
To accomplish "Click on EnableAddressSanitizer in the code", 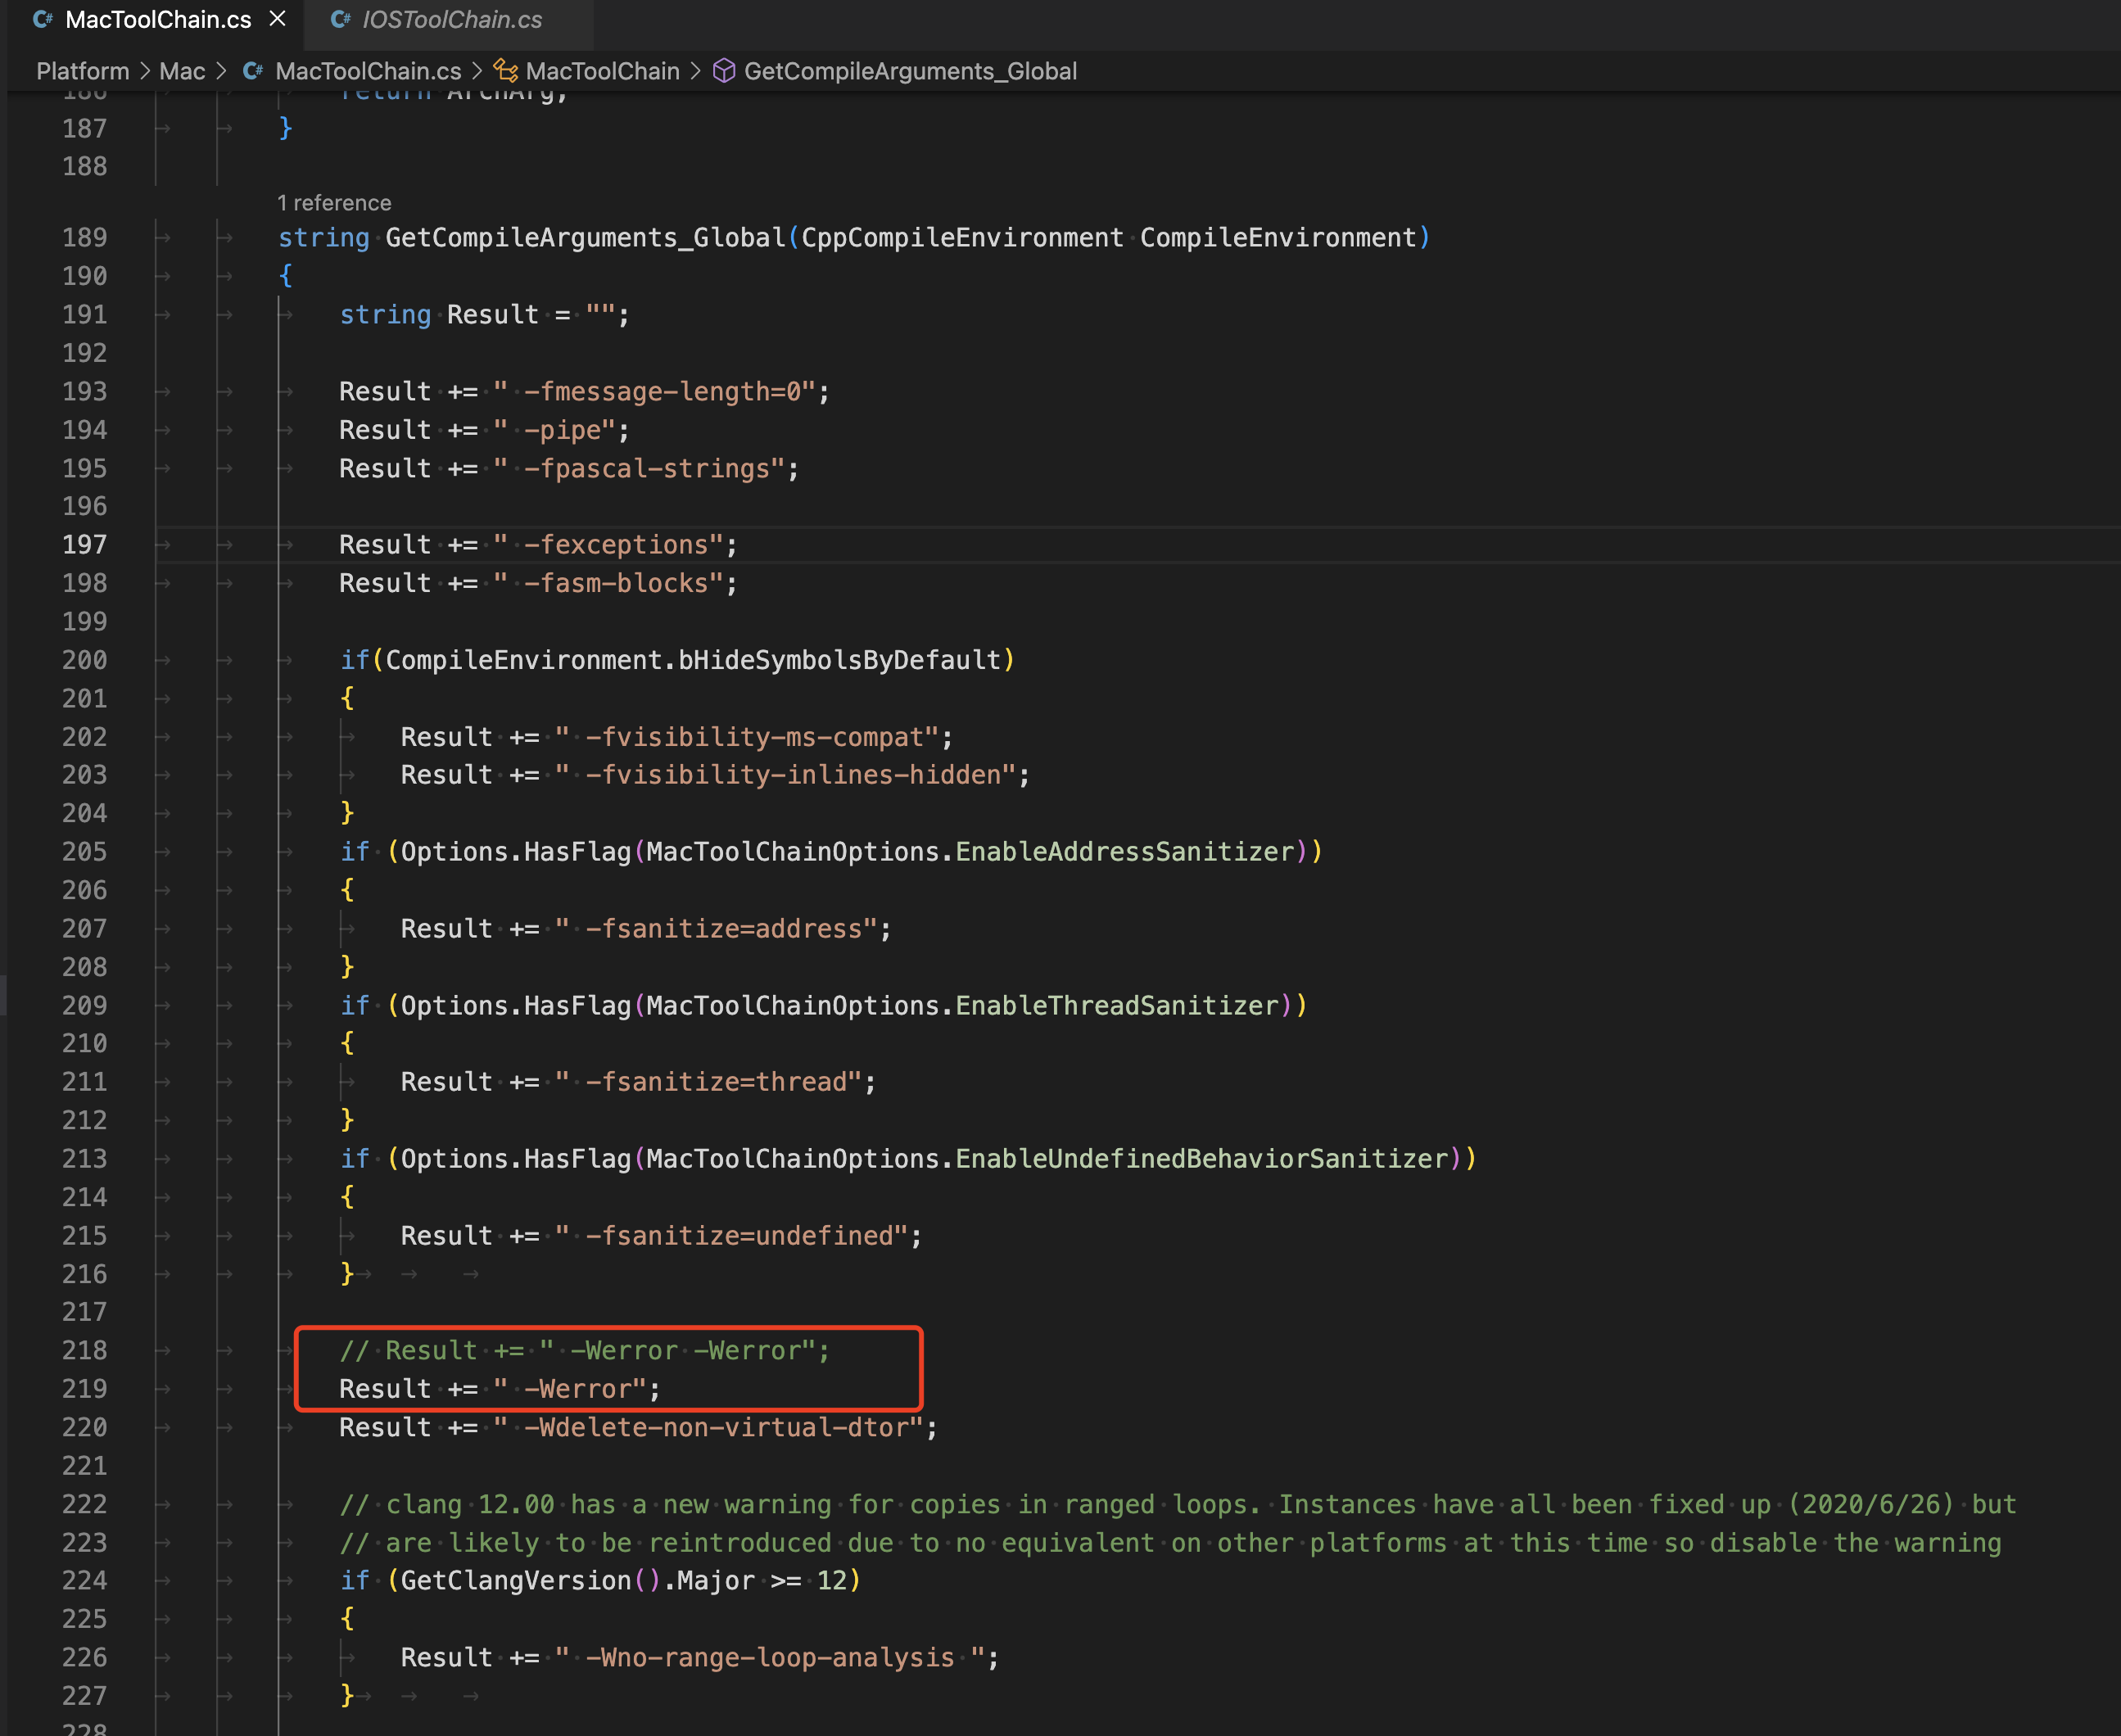I will click(1124, 852).
